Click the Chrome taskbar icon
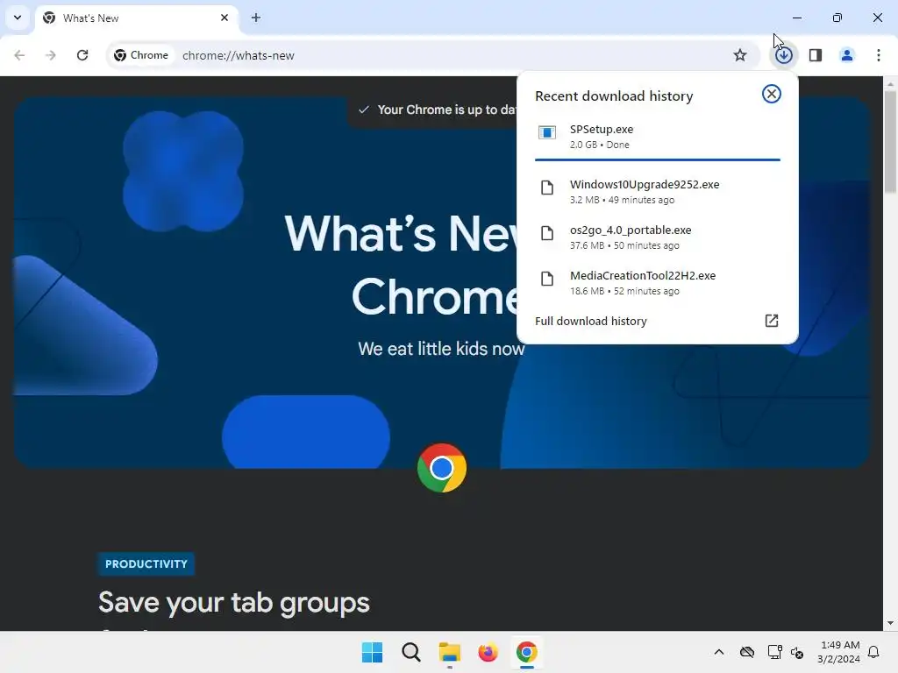The image size is (898, 673). click(527, 652)
